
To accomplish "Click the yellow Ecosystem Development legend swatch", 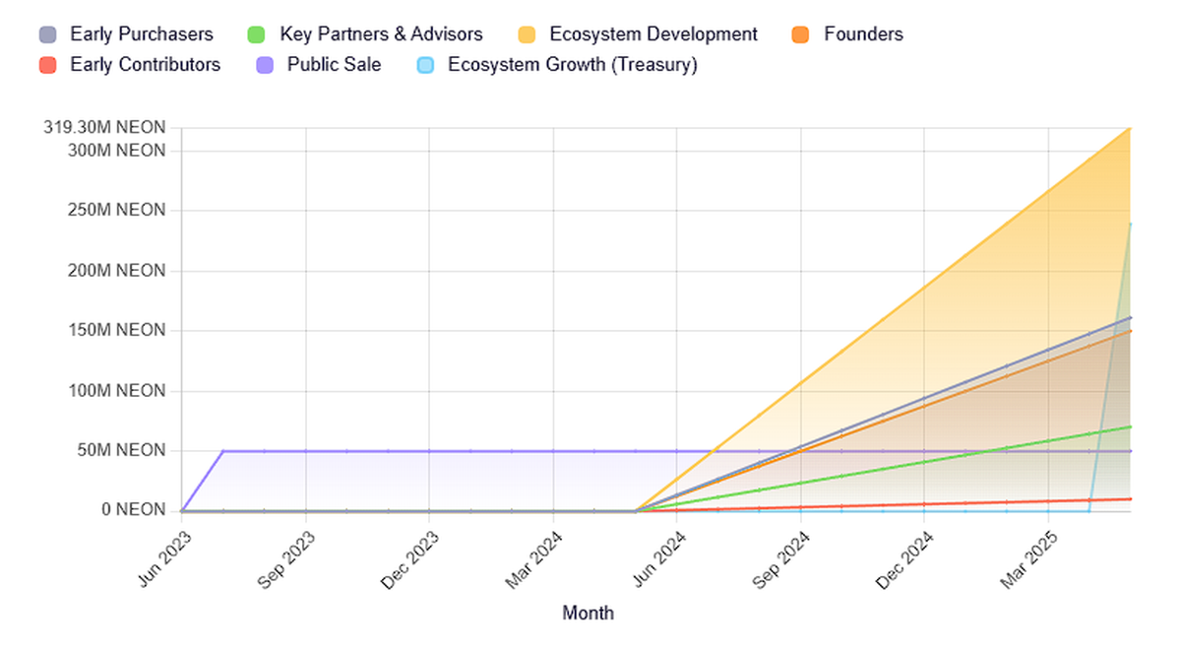I will coord(528,34).
